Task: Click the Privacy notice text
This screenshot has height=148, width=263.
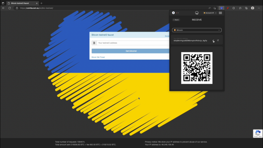Action: (x=176, y=142)
